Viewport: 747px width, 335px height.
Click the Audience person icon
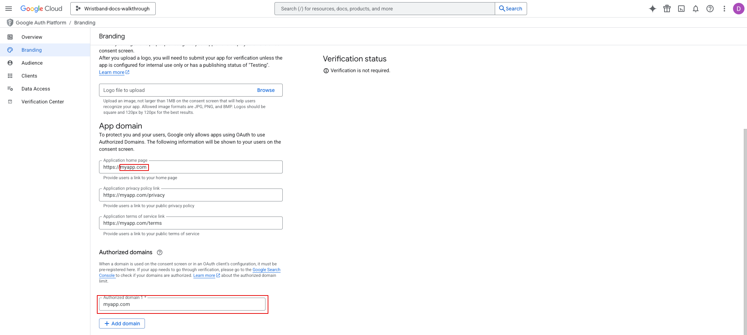click(10, 63)
